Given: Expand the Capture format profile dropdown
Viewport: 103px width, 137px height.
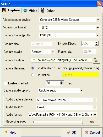Looking at the screenshot, I should click(97, 35).
